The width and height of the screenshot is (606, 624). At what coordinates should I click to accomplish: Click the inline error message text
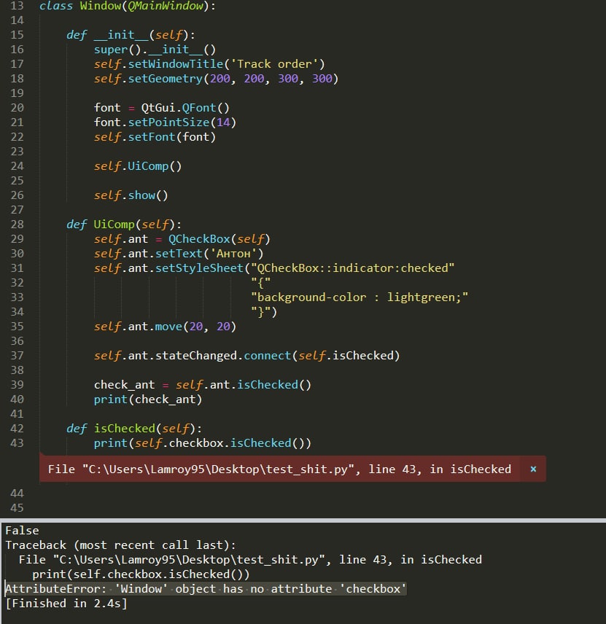pyautogui.click(x=279, y=469)
